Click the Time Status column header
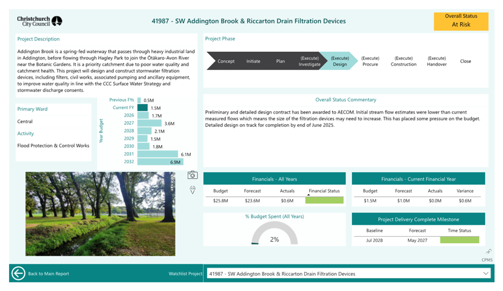This screenshot has height=291, width=503. 459,231
